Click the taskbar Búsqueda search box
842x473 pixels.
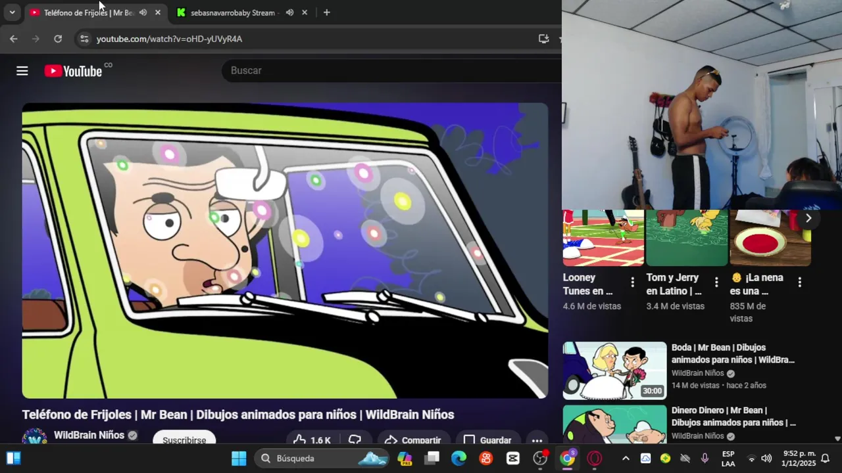pos(322,459)
